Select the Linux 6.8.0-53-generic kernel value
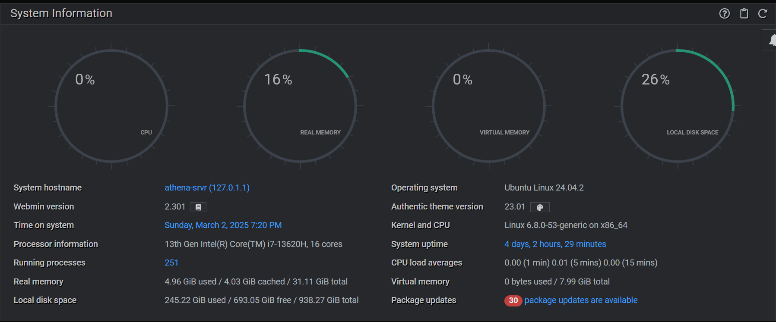 point(566,225)
